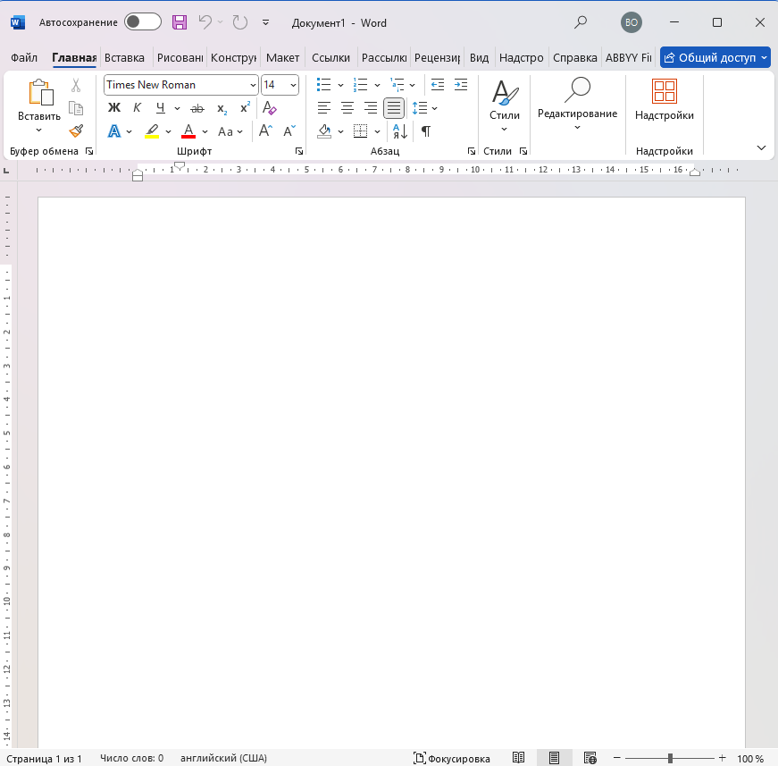Increase the paragraph indent
Image resolution: width=778 pixels, height=766 pixels.
pyautogui.click(x=461, y=85)
